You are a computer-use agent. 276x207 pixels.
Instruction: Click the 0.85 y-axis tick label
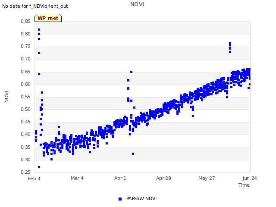tap(26, 21)
